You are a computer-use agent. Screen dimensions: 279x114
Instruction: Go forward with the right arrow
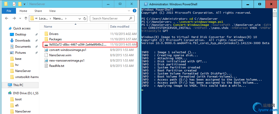coord(14,18)
